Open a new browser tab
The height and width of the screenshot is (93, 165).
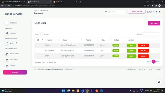[80, 2]
